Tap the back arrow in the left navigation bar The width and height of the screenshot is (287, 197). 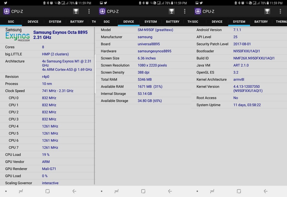point(74,191)
